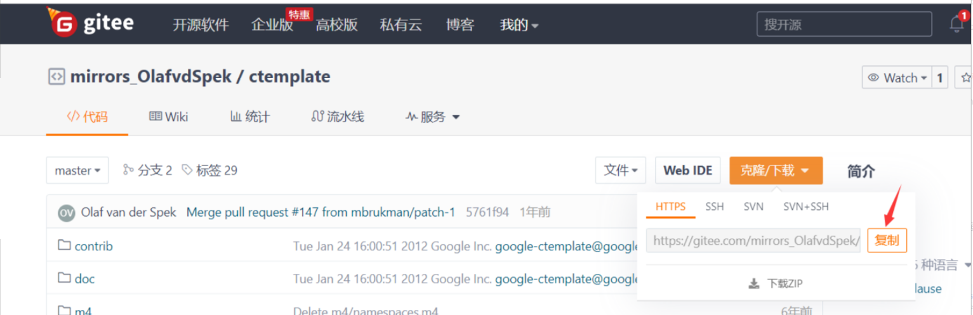This screenshot has height=315, width=973.
Task: Click the HTTPS clone URL field
Action: tap(753, 241)
